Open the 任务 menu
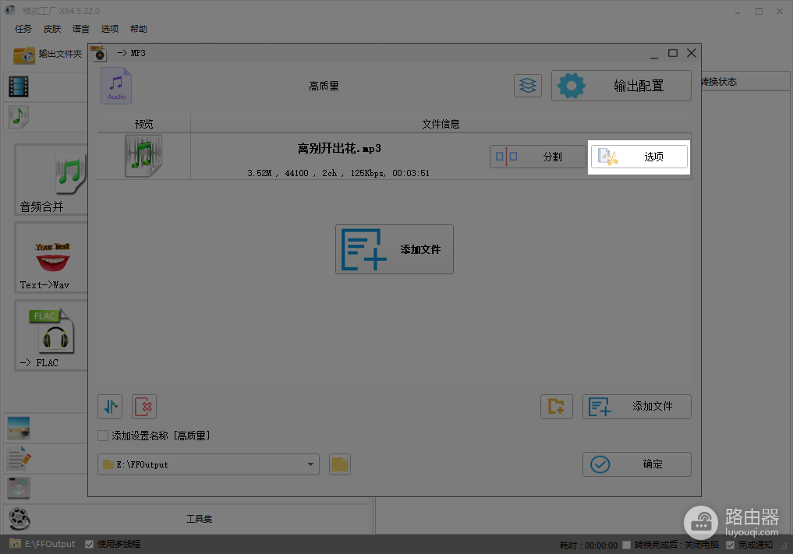 [x=23, y=29]
